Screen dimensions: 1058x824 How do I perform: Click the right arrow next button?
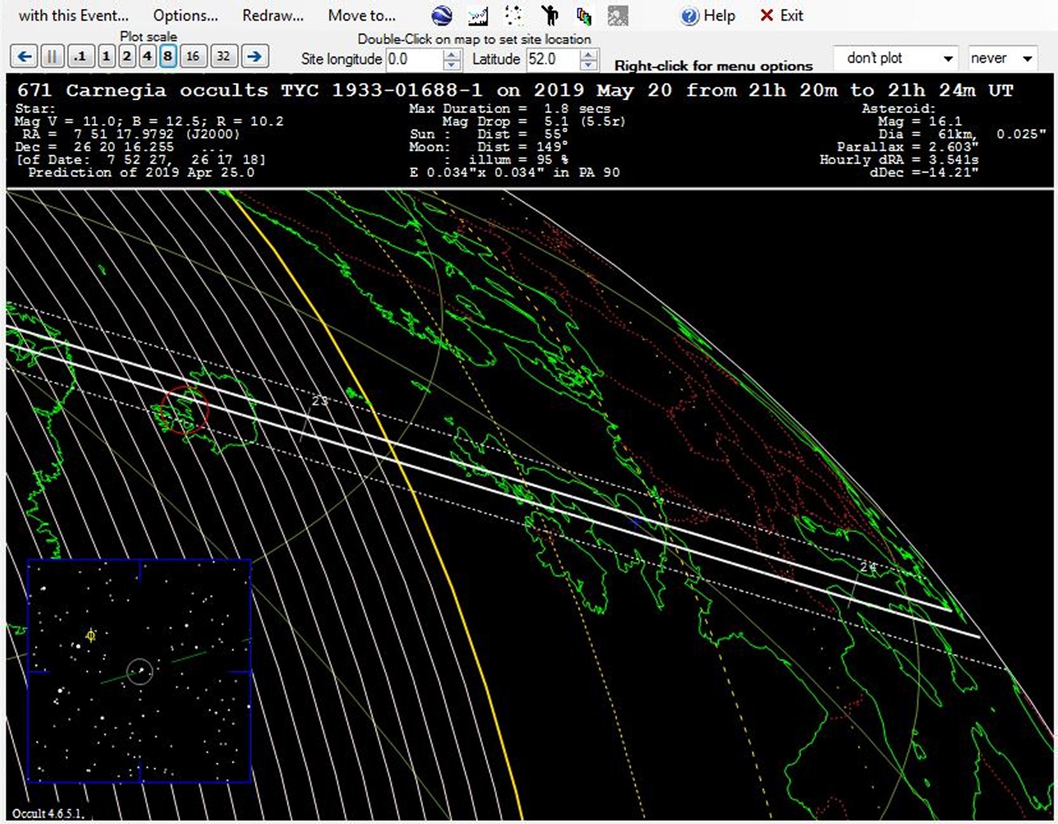click(254, 57)
